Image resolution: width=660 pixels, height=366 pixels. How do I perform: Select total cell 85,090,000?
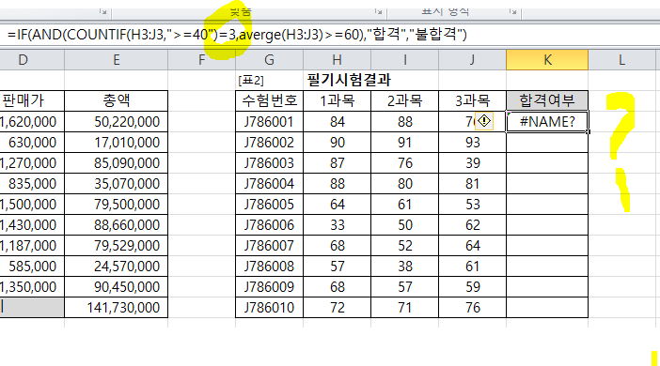(117, 162)
